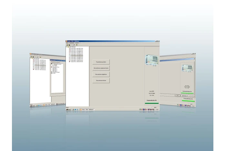225x151 pixels.
Task: Click the first quick launch icon beside Start
Action: tap(73, 110)
